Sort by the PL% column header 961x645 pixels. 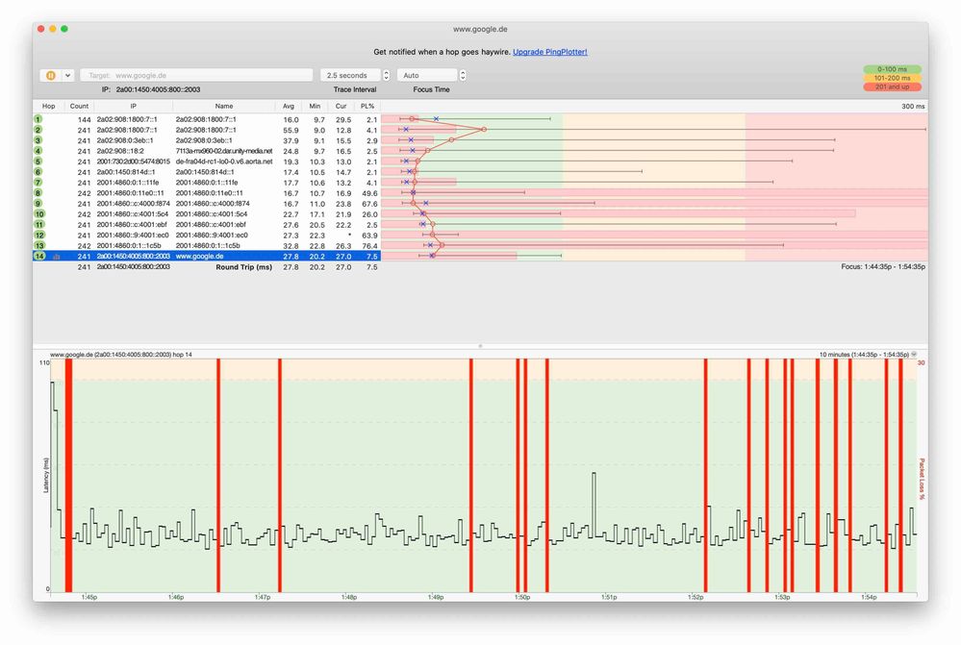[367, 106]
